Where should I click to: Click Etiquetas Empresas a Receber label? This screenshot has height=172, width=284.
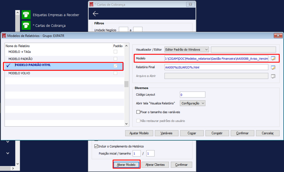coord(56,15)
